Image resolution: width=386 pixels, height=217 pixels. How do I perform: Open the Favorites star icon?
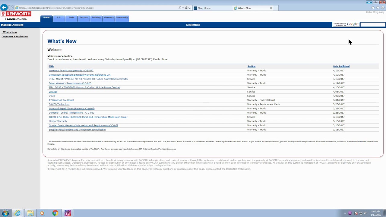tap(378, 8)
